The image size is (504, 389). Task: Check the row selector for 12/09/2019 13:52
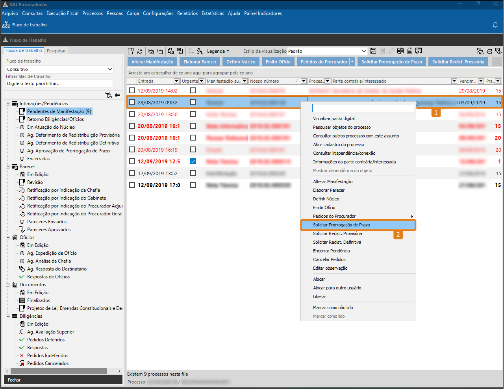132,173
